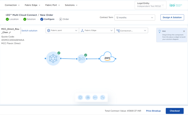The width and height of the screenshot is (188, 115).
Task: Open Connection menu
Action: coord(12,5)
